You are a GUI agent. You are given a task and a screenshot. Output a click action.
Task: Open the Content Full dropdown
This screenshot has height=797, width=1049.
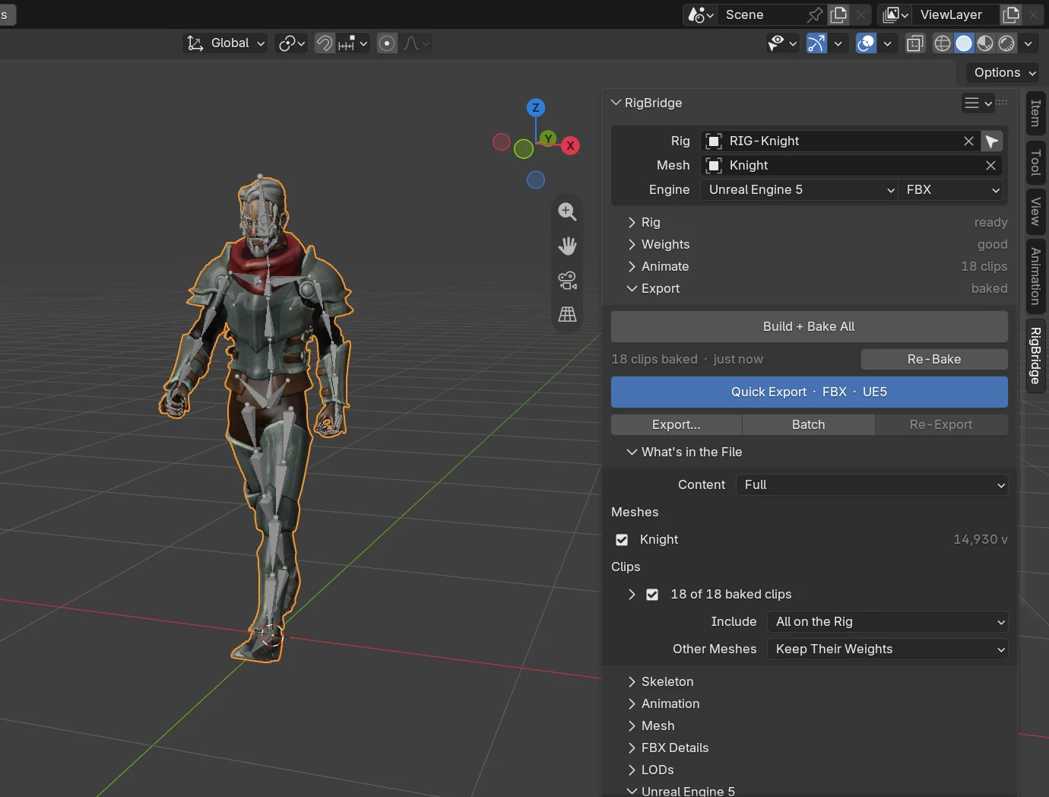click(x=872, y=485)
